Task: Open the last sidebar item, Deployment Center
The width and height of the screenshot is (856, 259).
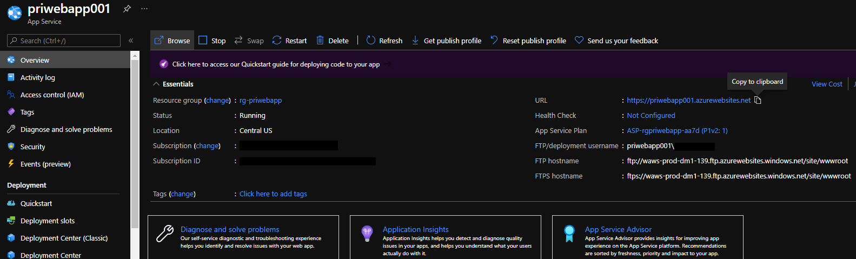Action: tap(65, 255)
